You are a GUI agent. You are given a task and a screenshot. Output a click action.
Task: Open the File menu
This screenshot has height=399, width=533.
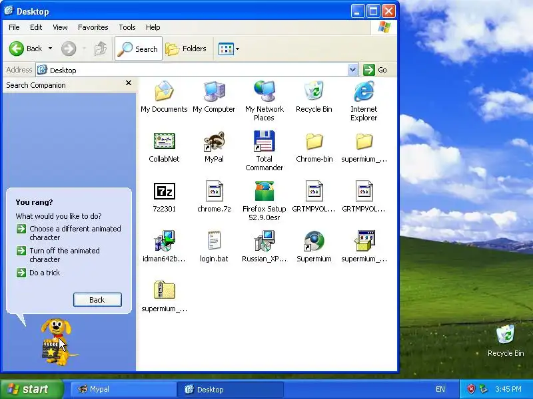[14, 27]
